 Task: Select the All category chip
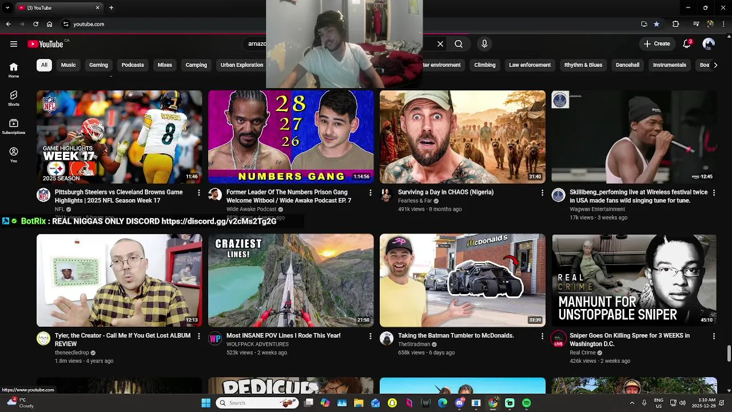point(44,65)
